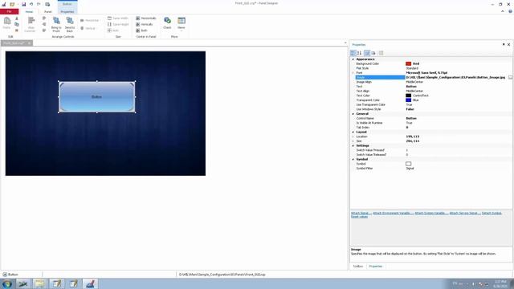Expand the Font property row

click(353, 73)
